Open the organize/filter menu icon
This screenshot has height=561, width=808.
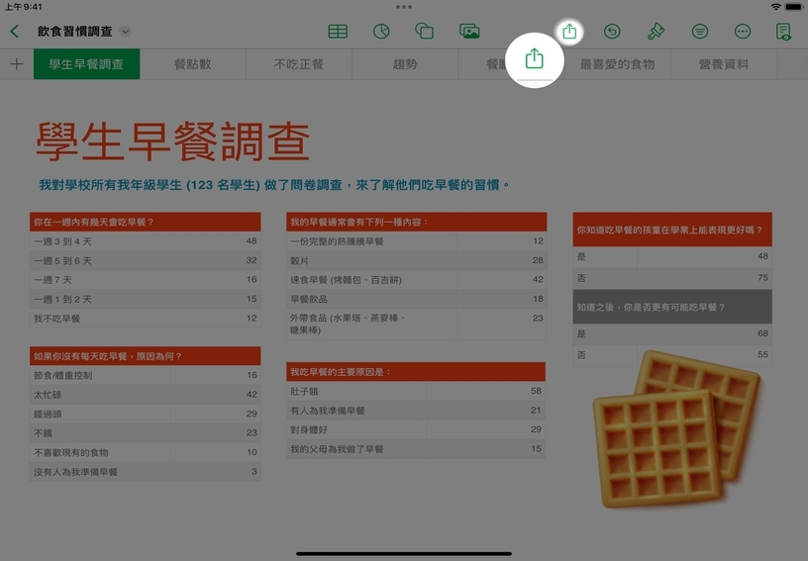(699, 32)
